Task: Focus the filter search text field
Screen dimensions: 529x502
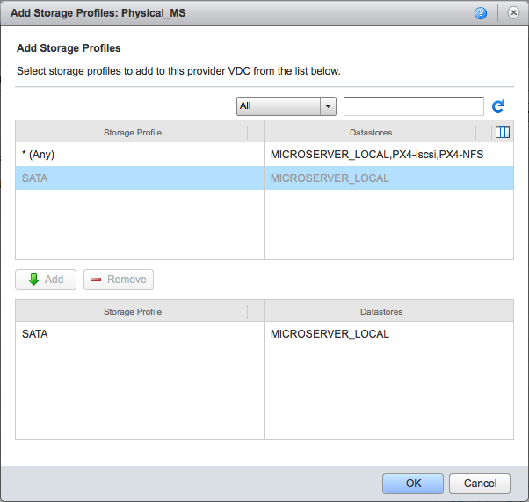Action: point(414,106)
